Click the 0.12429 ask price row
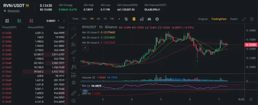This screenshot has height=105, width=258. click(34, 102)
